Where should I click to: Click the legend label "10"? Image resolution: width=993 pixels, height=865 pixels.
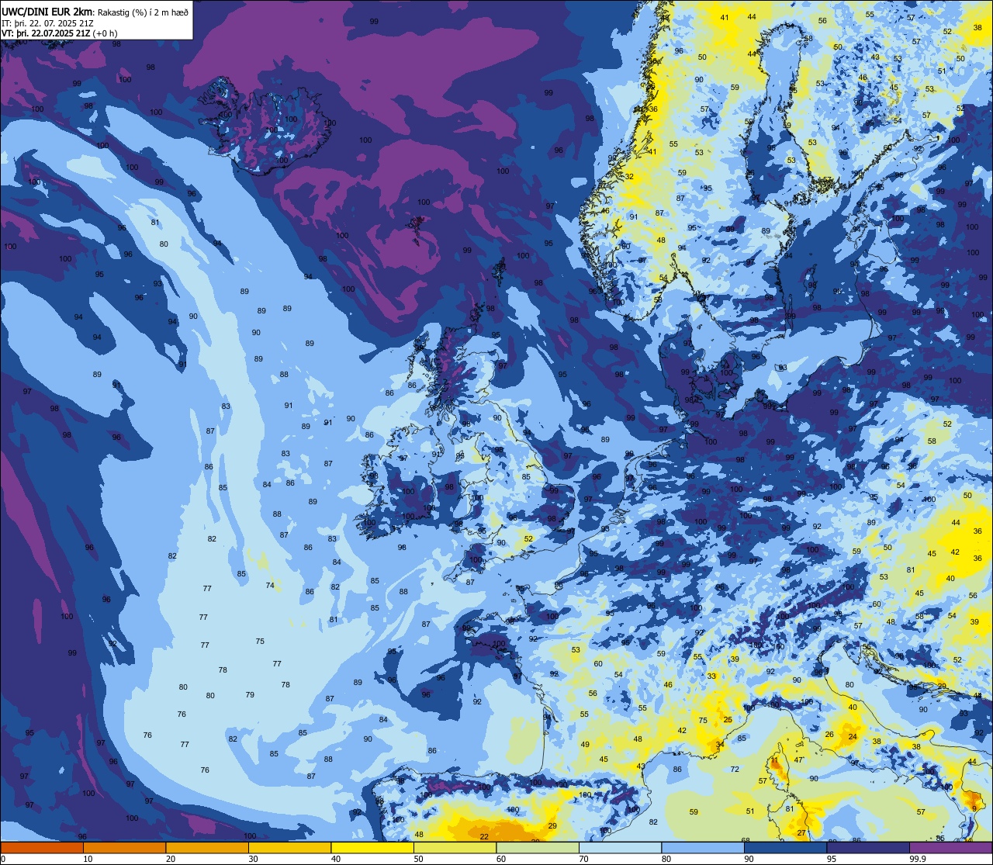(88, 859)
